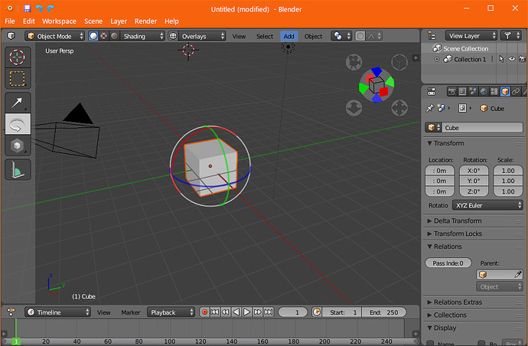
Task: Click the parent eyedropper icon
Action: [518, 275]
